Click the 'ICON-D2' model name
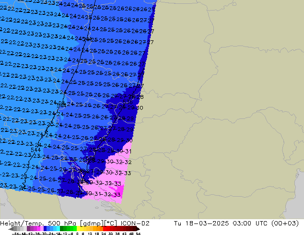The image size is (304, 235). 135,223
